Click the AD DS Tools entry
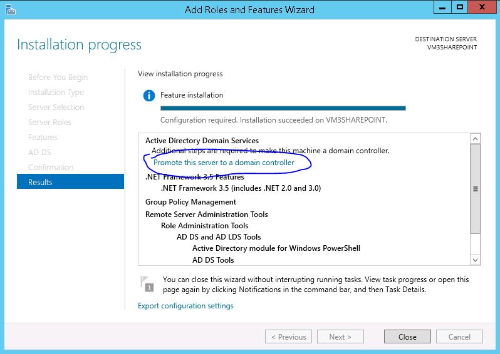Screen dimensions: 500x354 tap(213, 260)
